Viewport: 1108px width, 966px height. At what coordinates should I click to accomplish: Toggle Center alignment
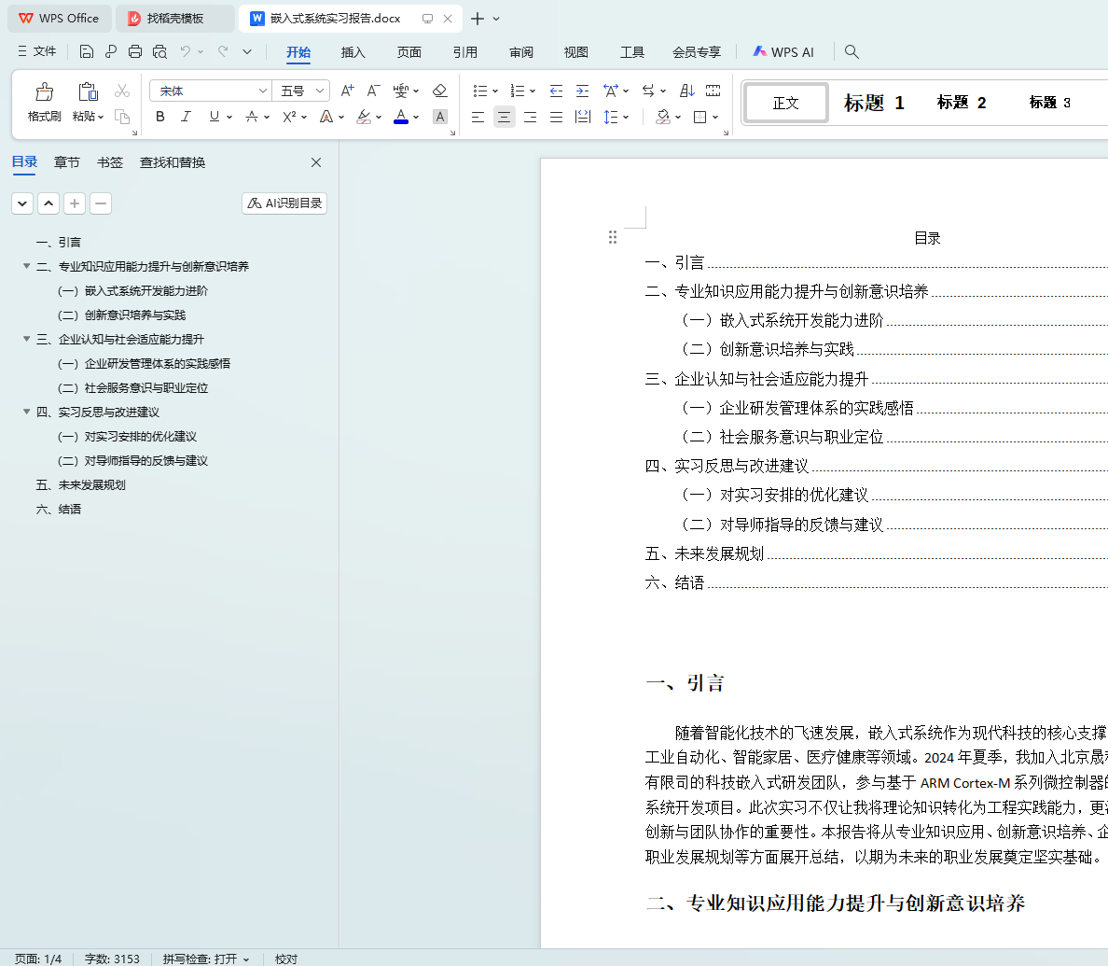(504, 117)
